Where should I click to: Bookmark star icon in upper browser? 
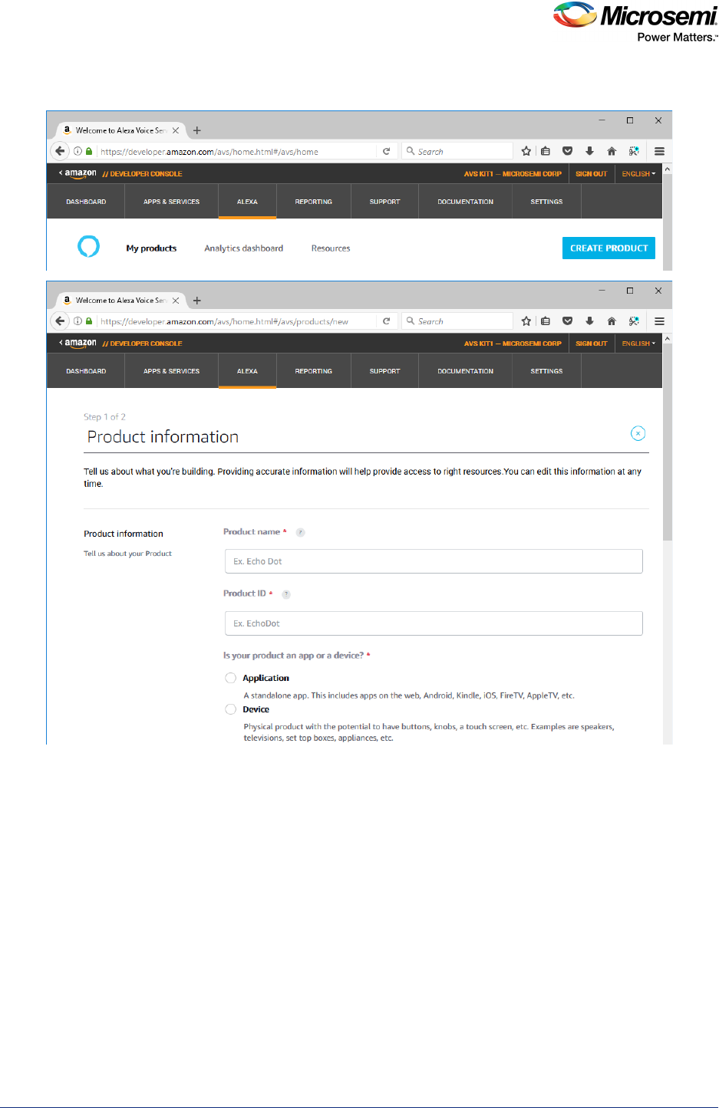tap(526, 151)
